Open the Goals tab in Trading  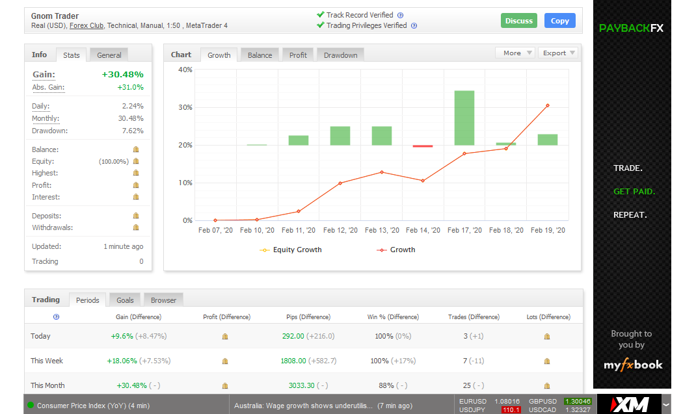point(125,300)
